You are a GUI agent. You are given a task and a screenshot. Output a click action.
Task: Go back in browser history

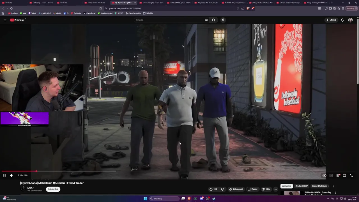(3, 8)
